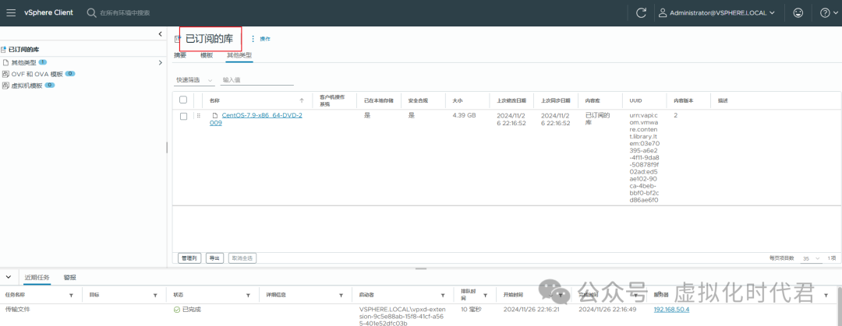Click the 大小 column header

tap(457, 100)
